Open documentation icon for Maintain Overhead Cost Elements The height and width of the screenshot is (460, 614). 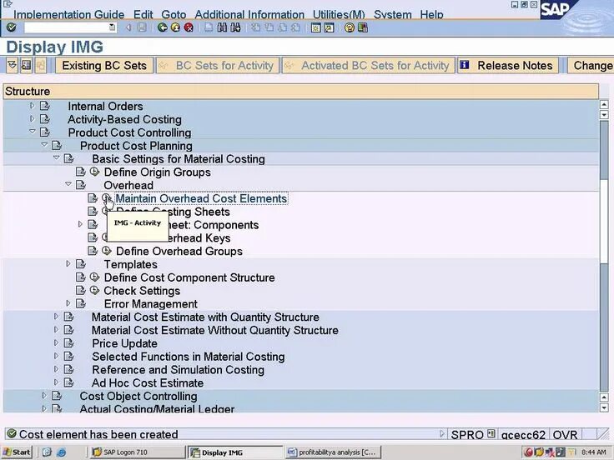coord(93,198)
